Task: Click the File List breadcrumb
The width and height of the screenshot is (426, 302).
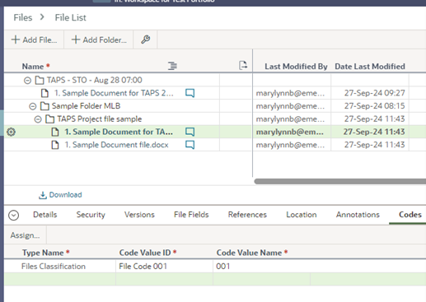Action: click(70, 17)
